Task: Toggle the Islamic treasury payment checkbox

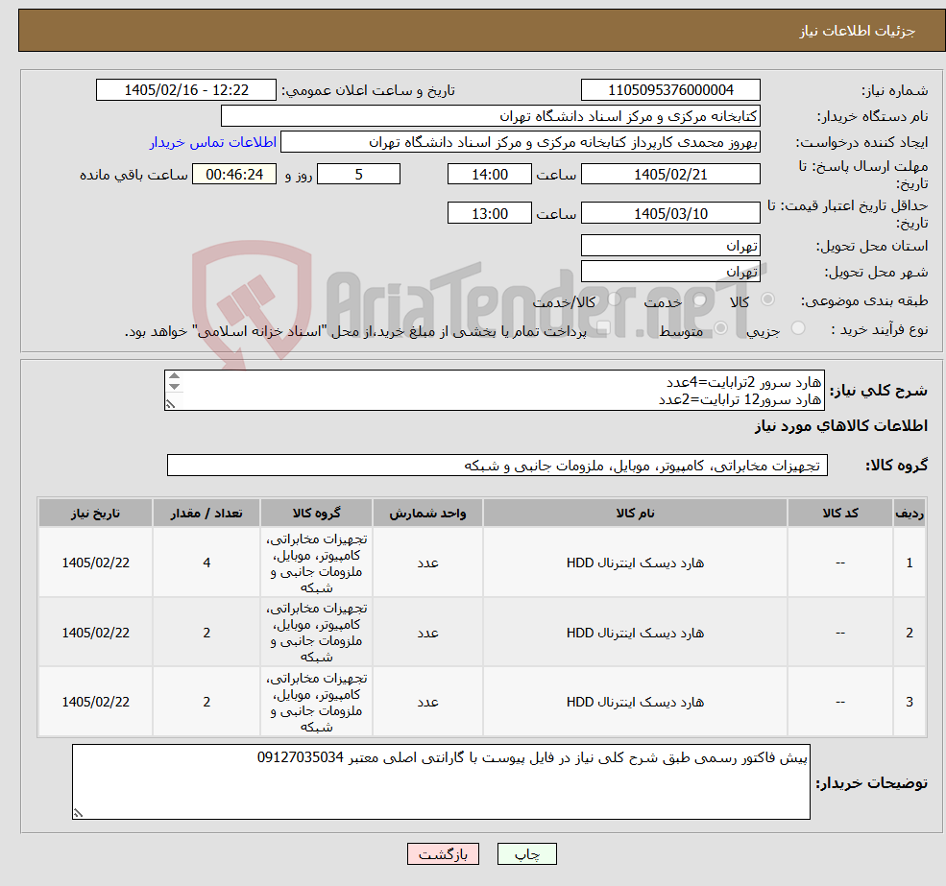Action: pyautogui.click(x=603, y=328)
